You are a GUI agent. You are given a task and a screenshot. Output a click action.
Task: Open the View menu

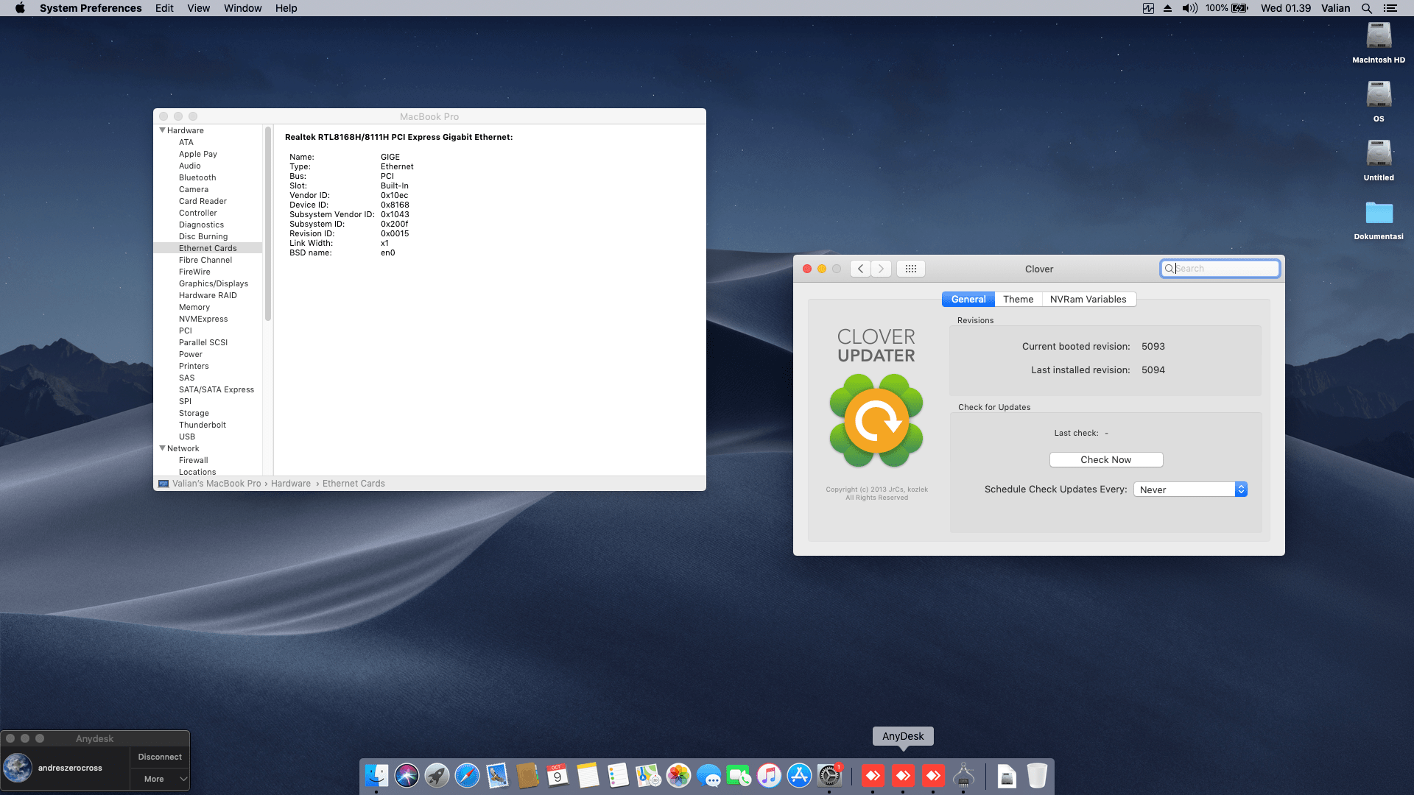click(x=199, y=8)
